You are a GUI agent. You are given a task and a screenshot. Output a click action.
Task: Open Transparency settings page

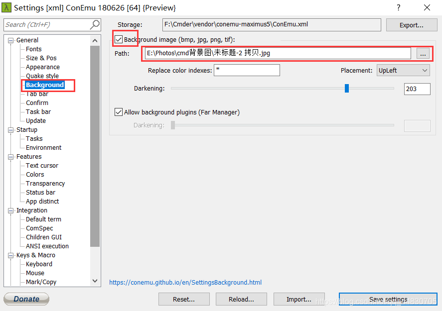point(45,184)
